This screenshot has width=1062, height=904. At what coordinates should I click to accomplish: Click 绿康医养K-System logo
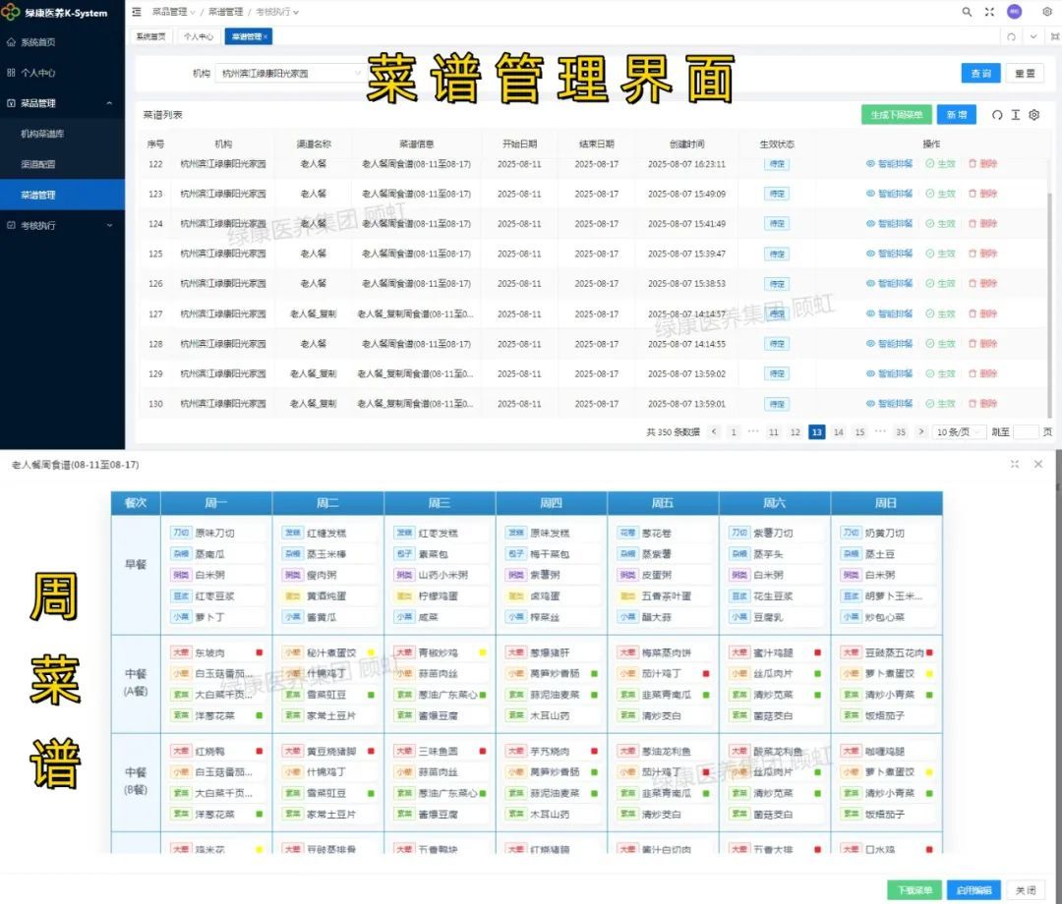[x=55, y=12]
